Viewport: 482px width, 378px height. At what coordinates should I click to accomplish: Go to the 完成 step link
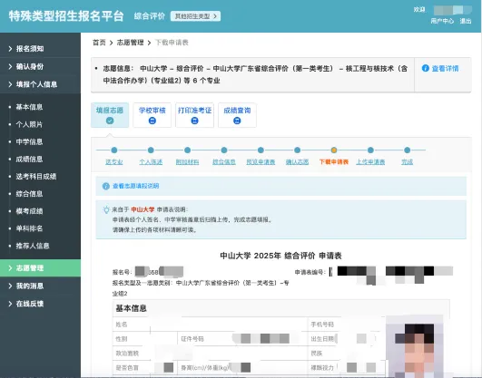coord(408,162)
